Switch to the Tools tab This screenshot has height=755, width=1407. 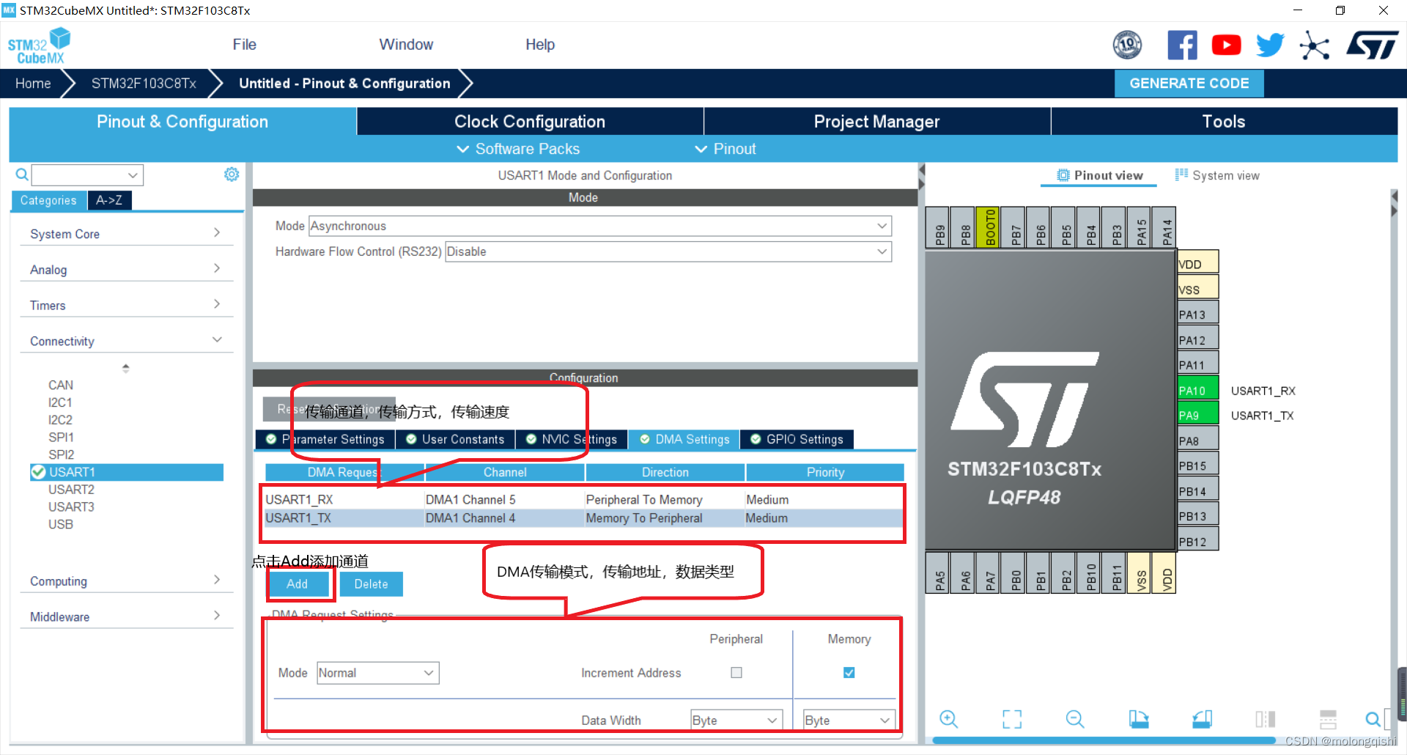[x=1224, y=121]
